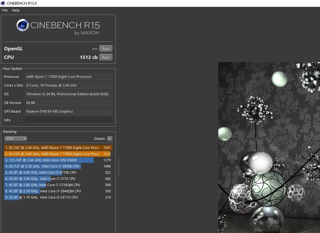Click the panel splitter drag handle
320x233 pixels.
pyautogui.click(x=118, y=168)
